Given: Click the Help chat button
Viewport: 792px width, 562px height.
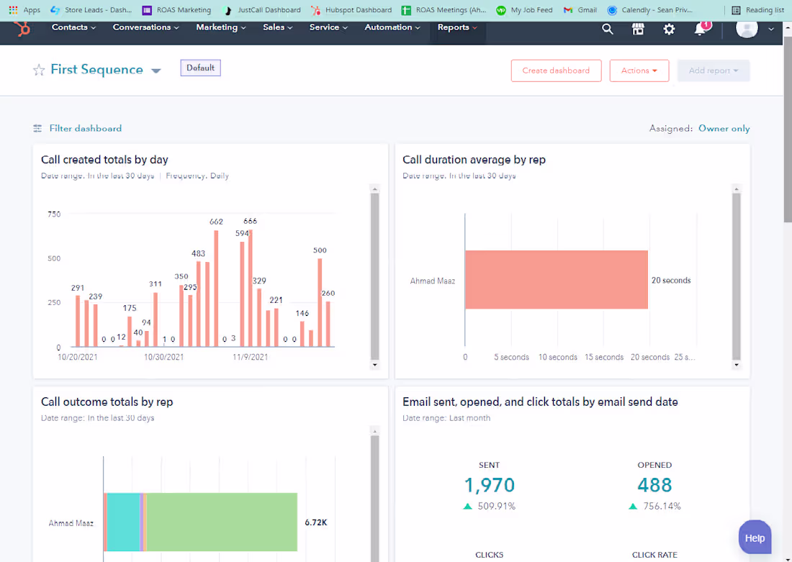Looking at the screenshot, I should (755, 538).
